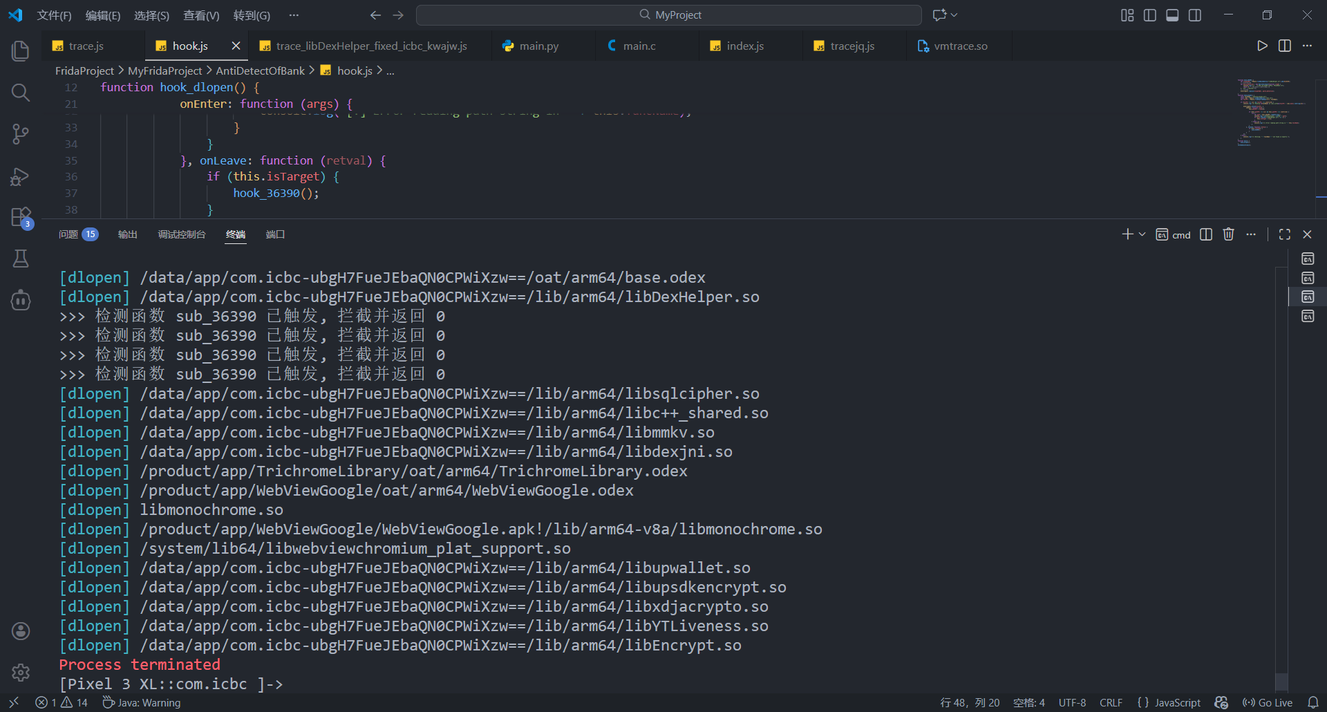Switch to the vmtrace.so tab
This screenshot has width=1327, height=712.
[961, 46]
